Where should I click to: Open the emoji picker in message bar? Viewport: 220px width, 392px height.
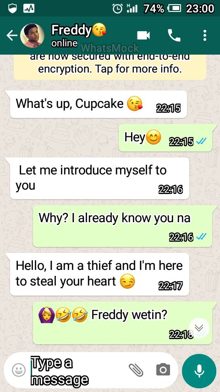(x=19, y=370)
